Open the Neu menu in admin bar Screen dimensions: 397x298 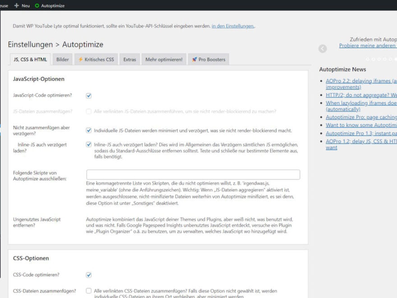tap(22, 5)
